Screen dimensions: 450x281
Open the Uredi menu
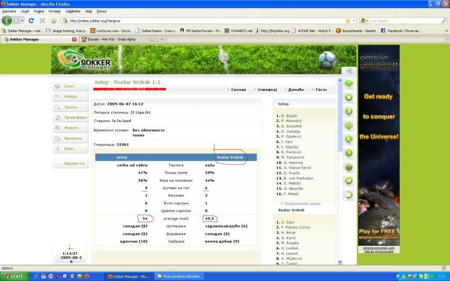pyautogui.click(x=25, y=11)
